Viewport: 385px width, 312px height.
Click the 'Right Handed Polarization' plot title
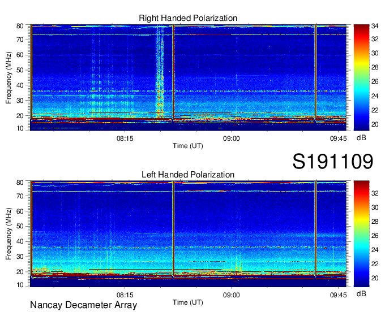pyautogui.click(x=188, y=18)
